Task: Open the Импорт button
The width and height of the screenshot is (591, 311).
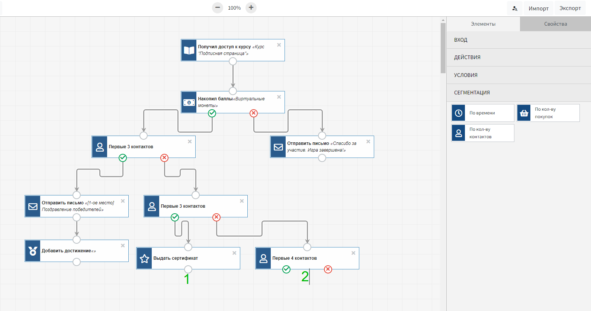Action: click(x=538, y=8)
